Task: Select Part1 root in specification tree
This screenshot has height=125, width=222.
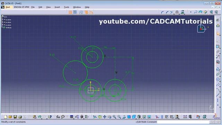Action: (x=6, y=17)
